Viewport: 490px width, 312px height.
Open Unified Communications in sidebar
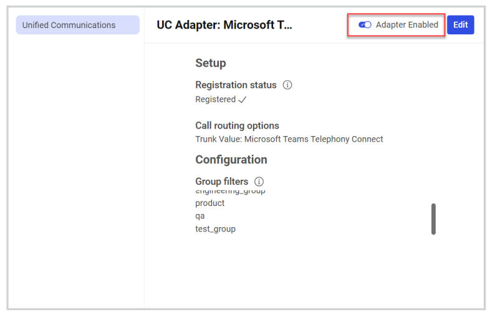tap(78, 25)
